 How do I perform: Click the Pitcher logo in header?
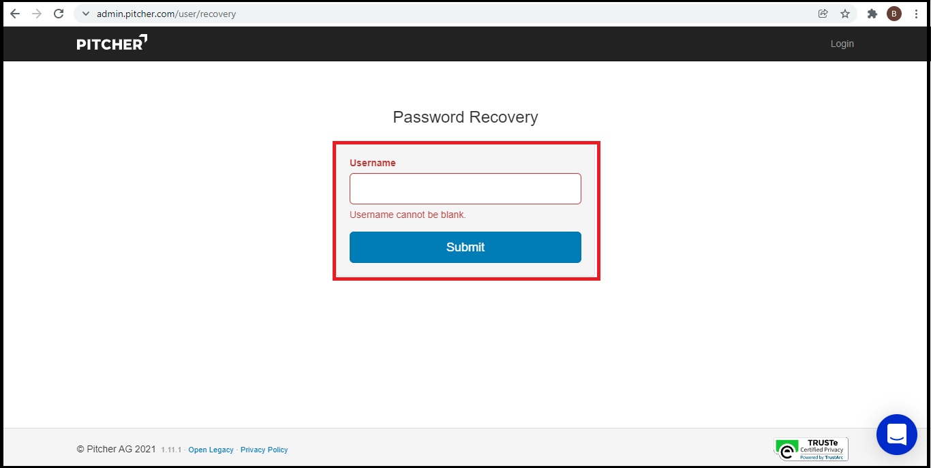[x=112, y=43]
